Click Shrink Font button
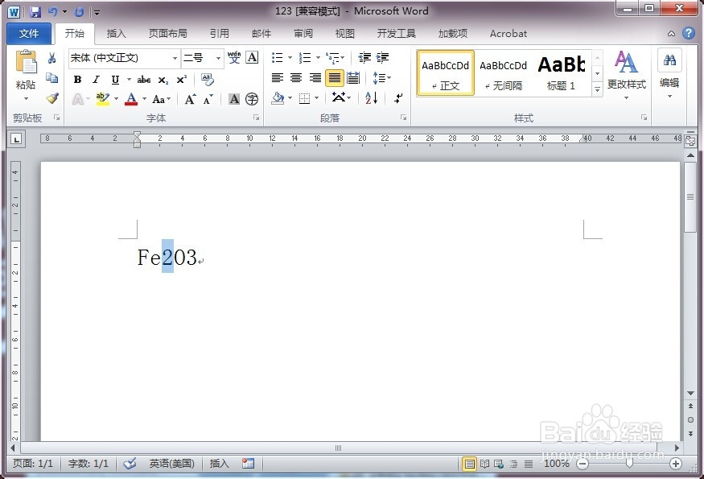 click(208, 99)
